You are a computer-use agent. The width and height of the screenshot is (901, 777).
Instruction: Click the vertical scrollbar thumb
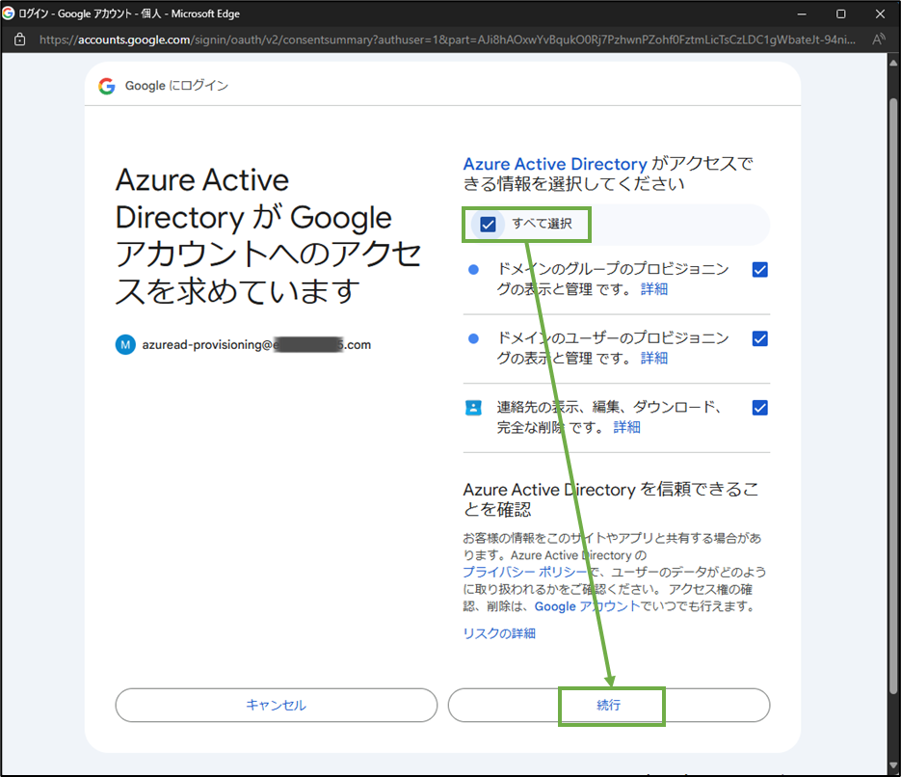893,396
